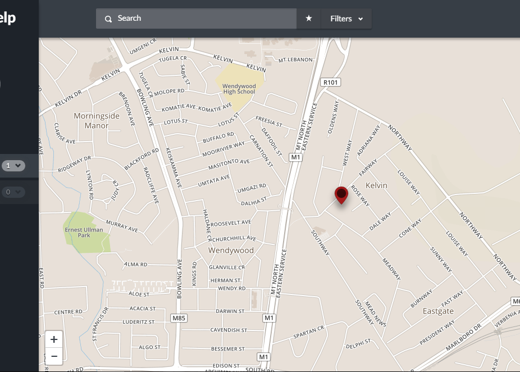Viewport: 520px width, 372px height.
Task: Click the Morningside Manor label
Action: coord(97,120)
